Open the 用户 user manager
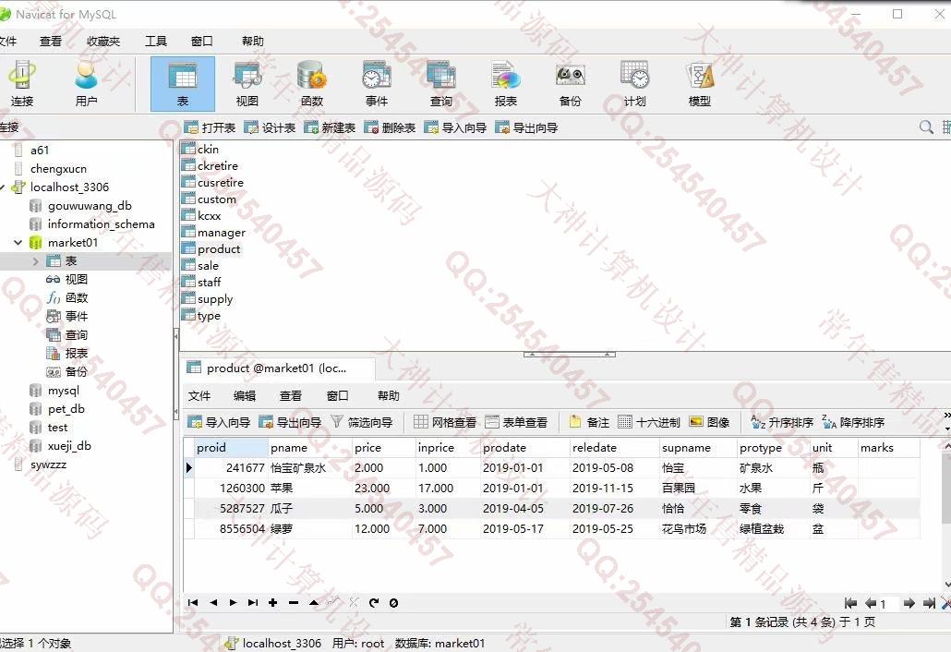The height and width of the screenshot is (652, 951). click(x=86, y=84)
